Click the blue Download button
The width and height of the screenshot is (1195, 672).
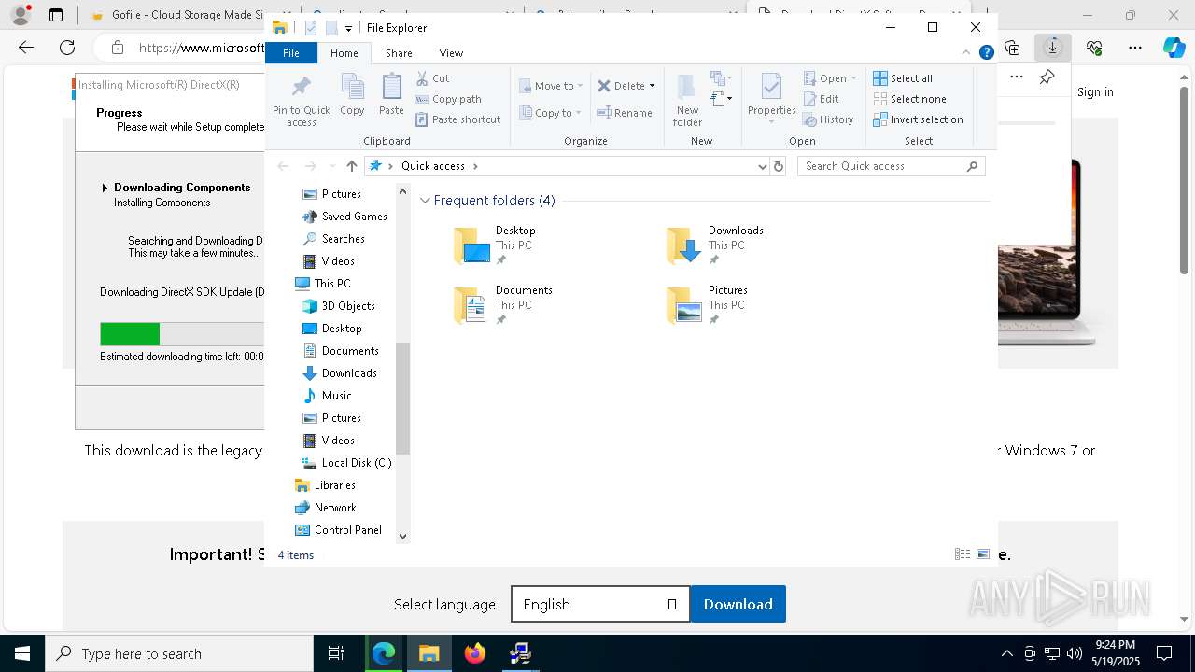coord(738,605)
